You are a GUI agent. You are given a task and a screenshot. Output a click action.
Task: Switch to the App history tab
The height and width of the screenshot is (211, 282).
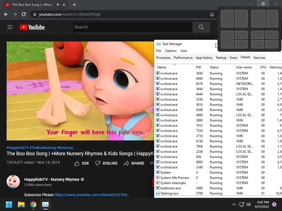[x=204, y=58]
